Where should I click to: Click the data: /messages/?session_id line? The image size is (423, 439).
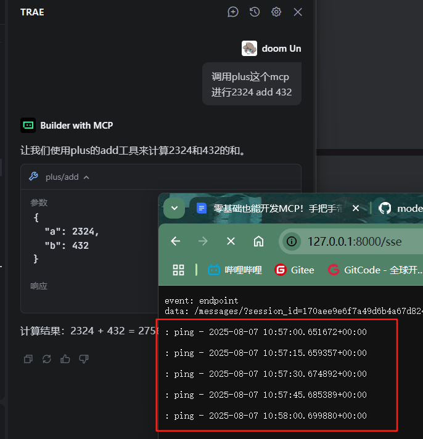[x=294, y=312]
